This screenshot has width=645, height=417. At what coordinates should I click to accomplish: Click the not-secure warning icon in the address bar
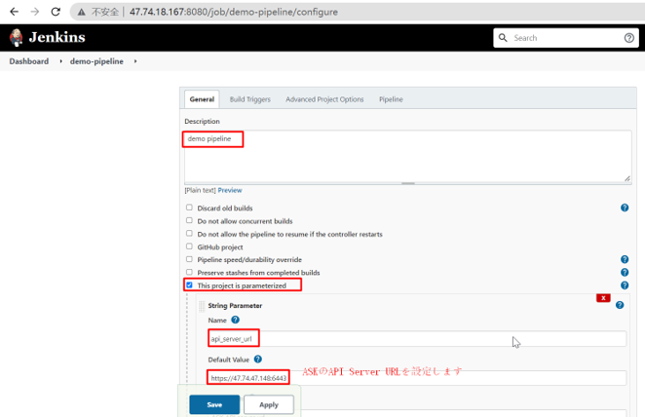(82, 12)
